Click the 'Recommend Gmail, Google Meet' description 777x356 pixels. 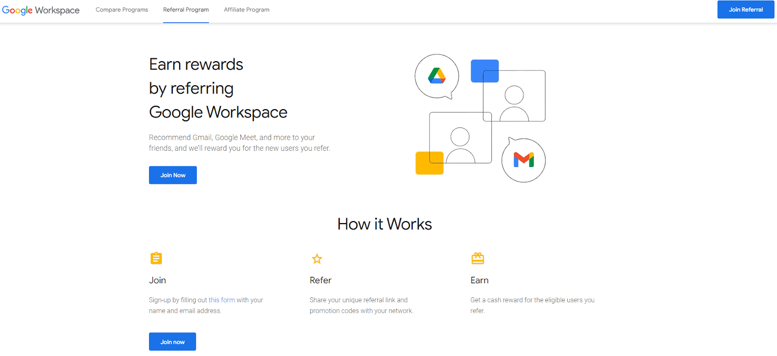(239, 143)
